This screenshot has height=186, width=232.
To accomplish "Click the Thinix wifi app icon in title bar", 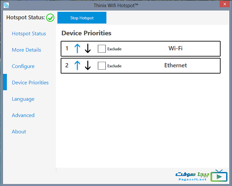I will pos(6,5).
